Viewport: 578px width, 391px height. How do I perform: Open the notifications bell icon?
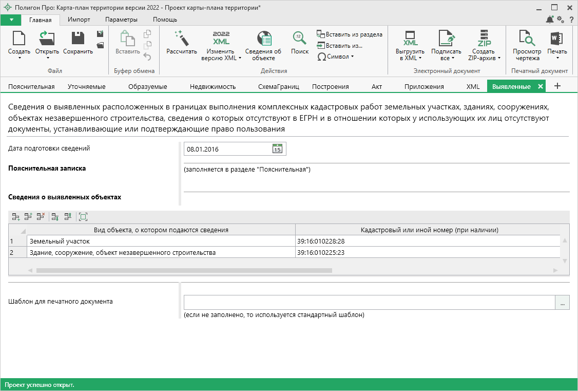pyautogui.click(x=550, y=20)
